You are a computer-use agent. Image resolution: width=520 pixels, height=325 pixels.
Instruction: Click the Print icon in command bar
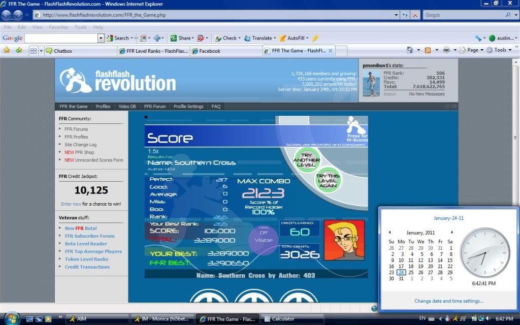click(446, 50)
